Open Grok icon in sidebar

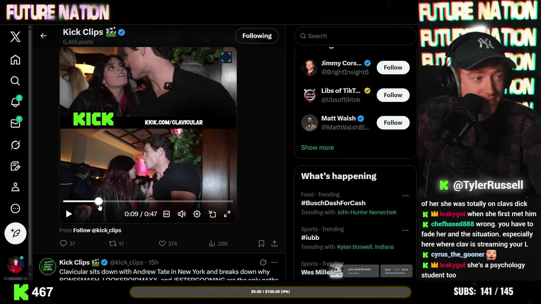(x=15, y=145)
